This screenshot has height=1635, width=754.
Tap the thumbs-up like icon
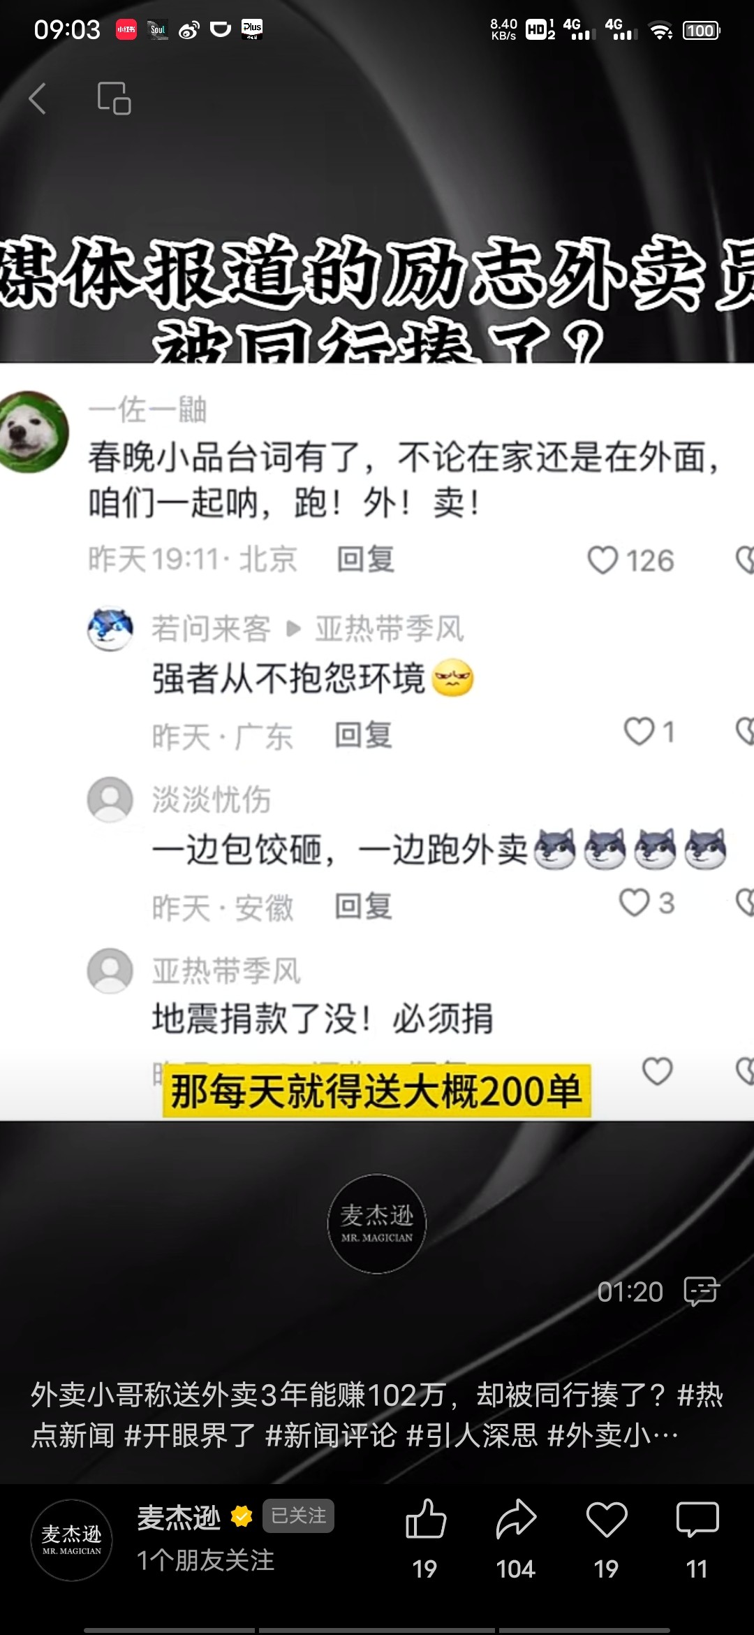[x=425, y=1518]
